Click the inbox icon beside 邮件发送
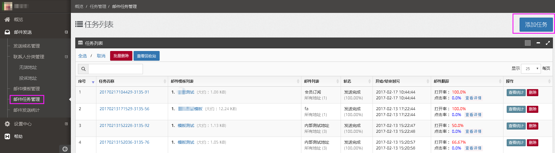Image resolution: width=555 pixels, height=153 pixels. click(x=7, y=32)
